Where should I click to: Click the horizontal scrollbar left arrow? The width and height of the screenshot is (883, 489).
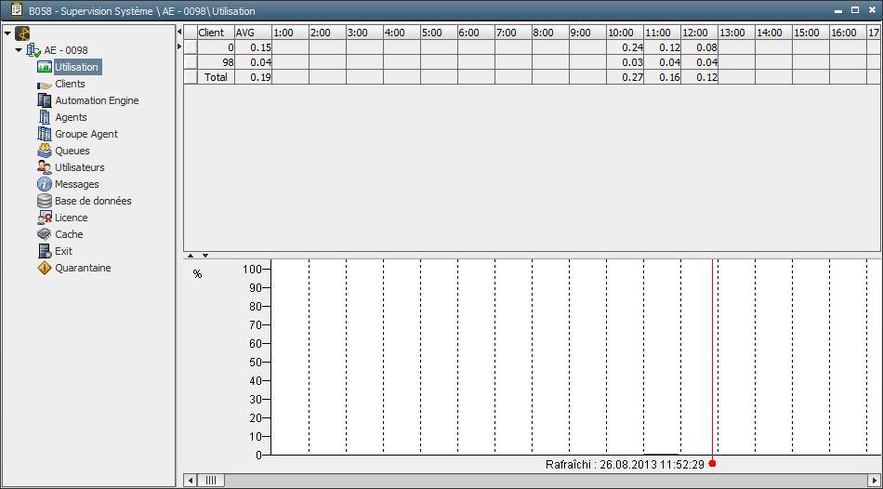pos(191,480)
